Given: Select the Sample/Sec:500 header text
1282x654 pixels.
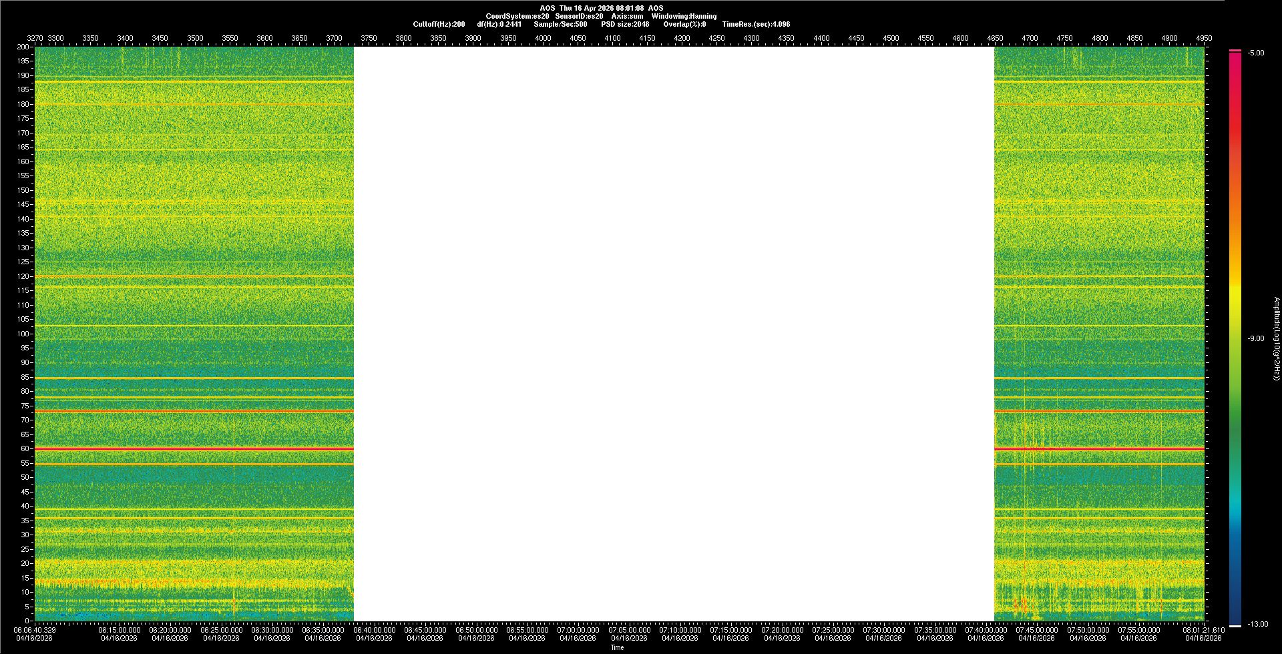Looking at the screenshot, I should tap(560, 24).
